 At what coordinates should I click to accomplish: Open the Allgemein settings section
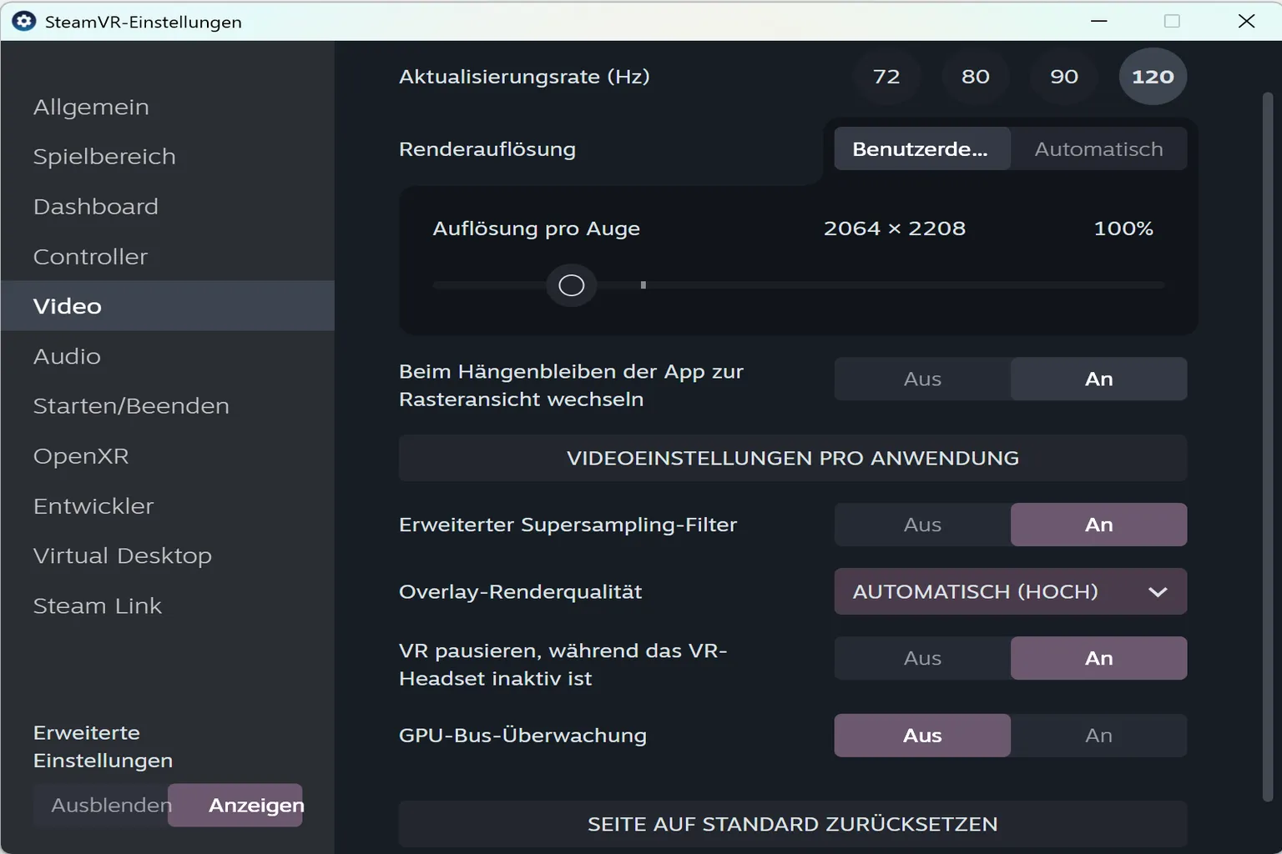point(167,107)
